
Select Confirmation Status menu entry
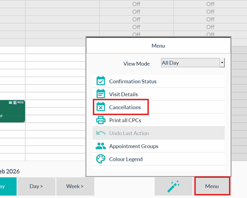click(x=133, y=81)
